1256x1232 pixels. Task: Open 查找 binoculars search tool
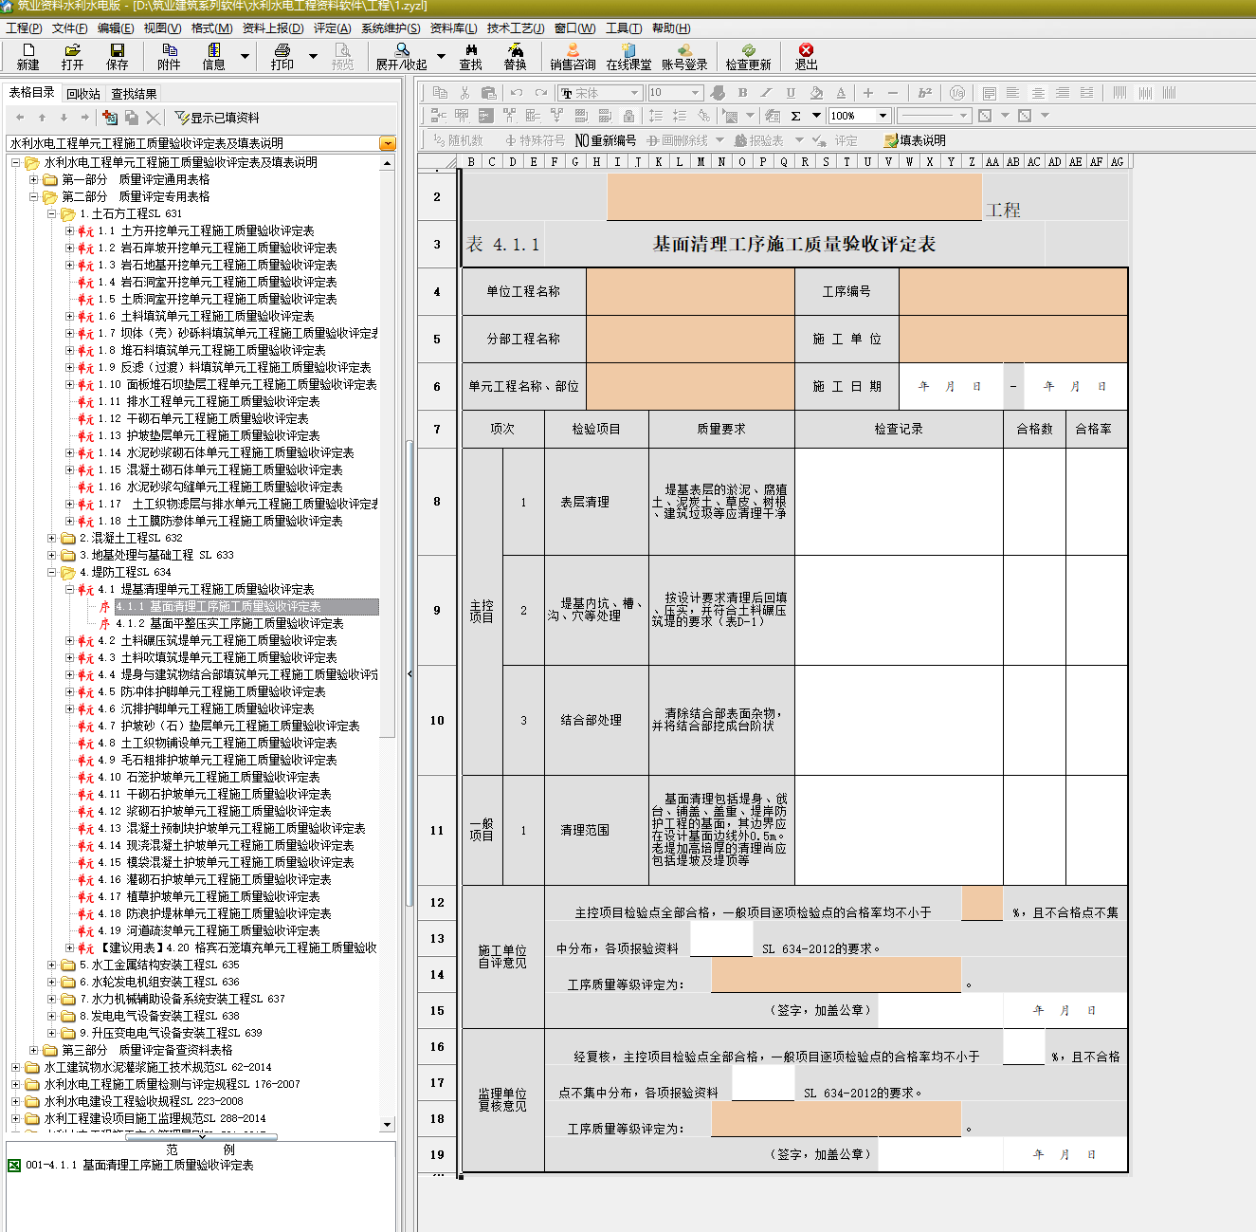[471, 57]
